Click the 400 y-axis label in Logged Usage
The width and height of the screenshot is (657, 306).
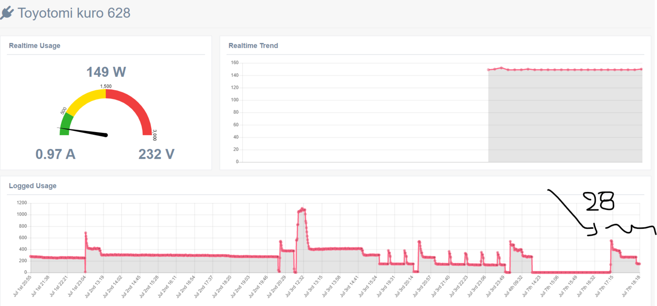point(23,249)
